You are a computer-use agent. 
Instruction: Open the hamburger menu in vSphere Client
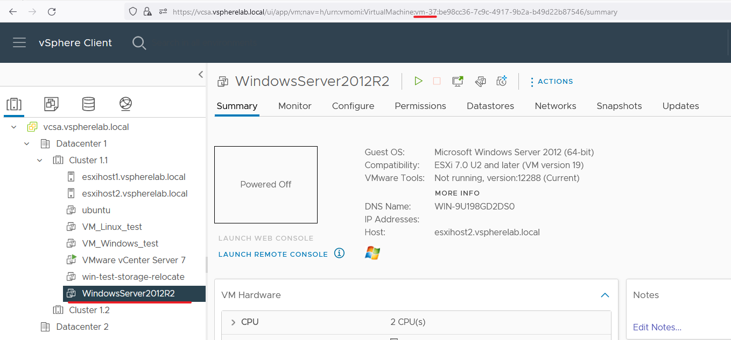tap(19, 43)
